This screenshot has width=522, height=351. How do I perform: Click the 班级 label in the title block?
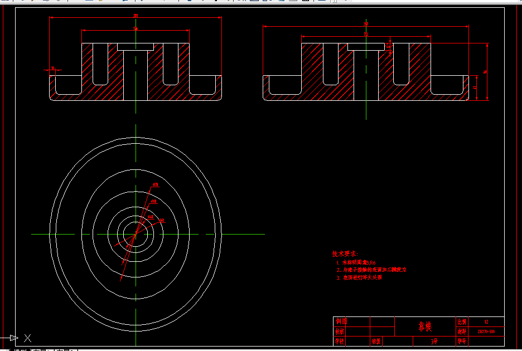coord(376,342)
